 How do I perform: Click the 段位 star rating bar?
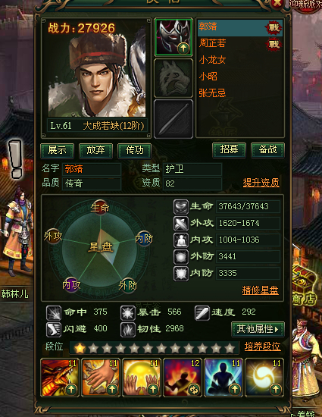point(154,348)
